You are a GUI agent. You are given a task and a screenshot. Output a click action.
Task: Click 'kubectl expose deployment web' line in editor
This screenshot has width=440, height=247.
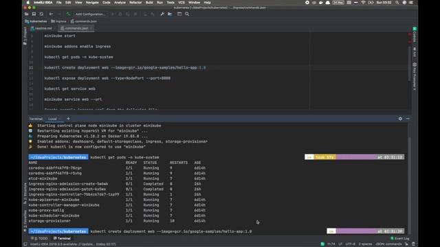tap(107, 78)
